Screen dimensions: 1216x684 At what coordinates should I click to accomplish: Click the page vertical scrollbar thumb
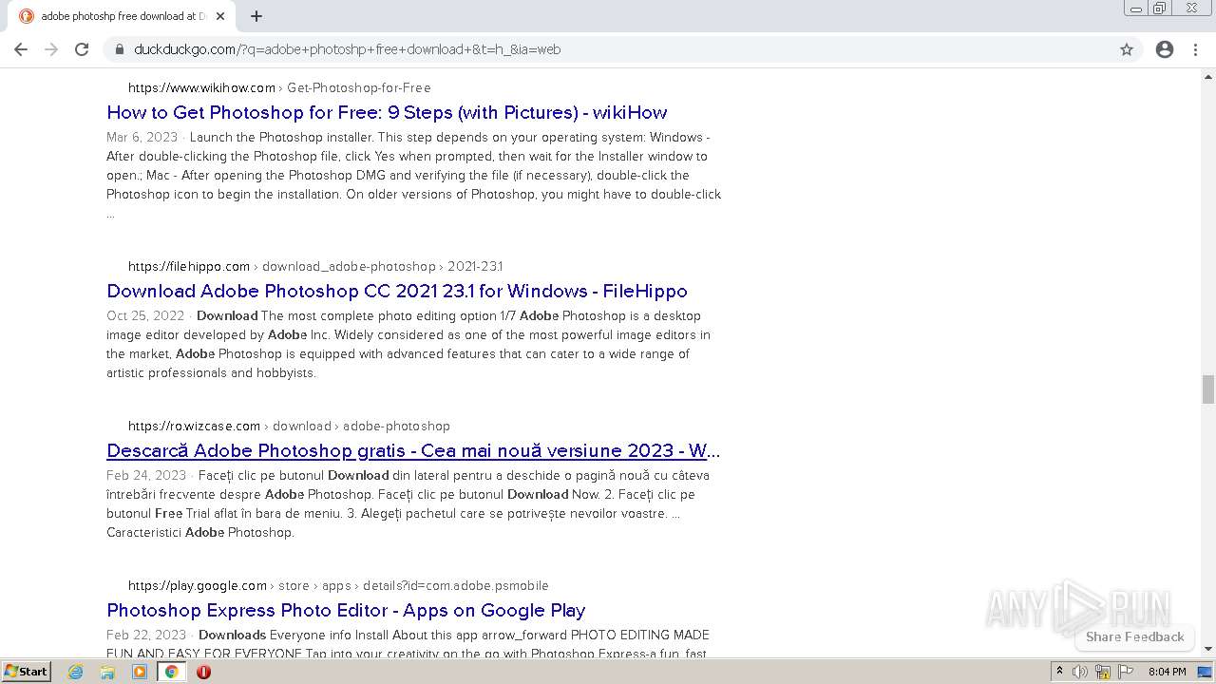coord(1208,389)
